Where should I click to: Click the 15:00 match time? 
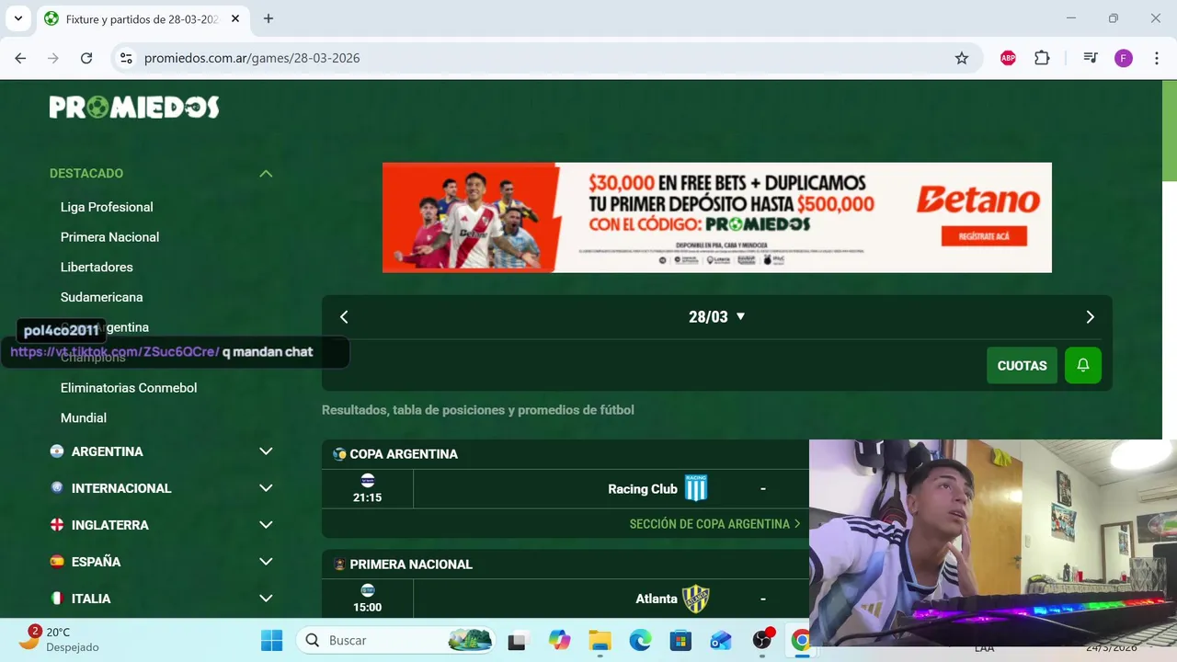pyautogui.click(x=368, y=608)
